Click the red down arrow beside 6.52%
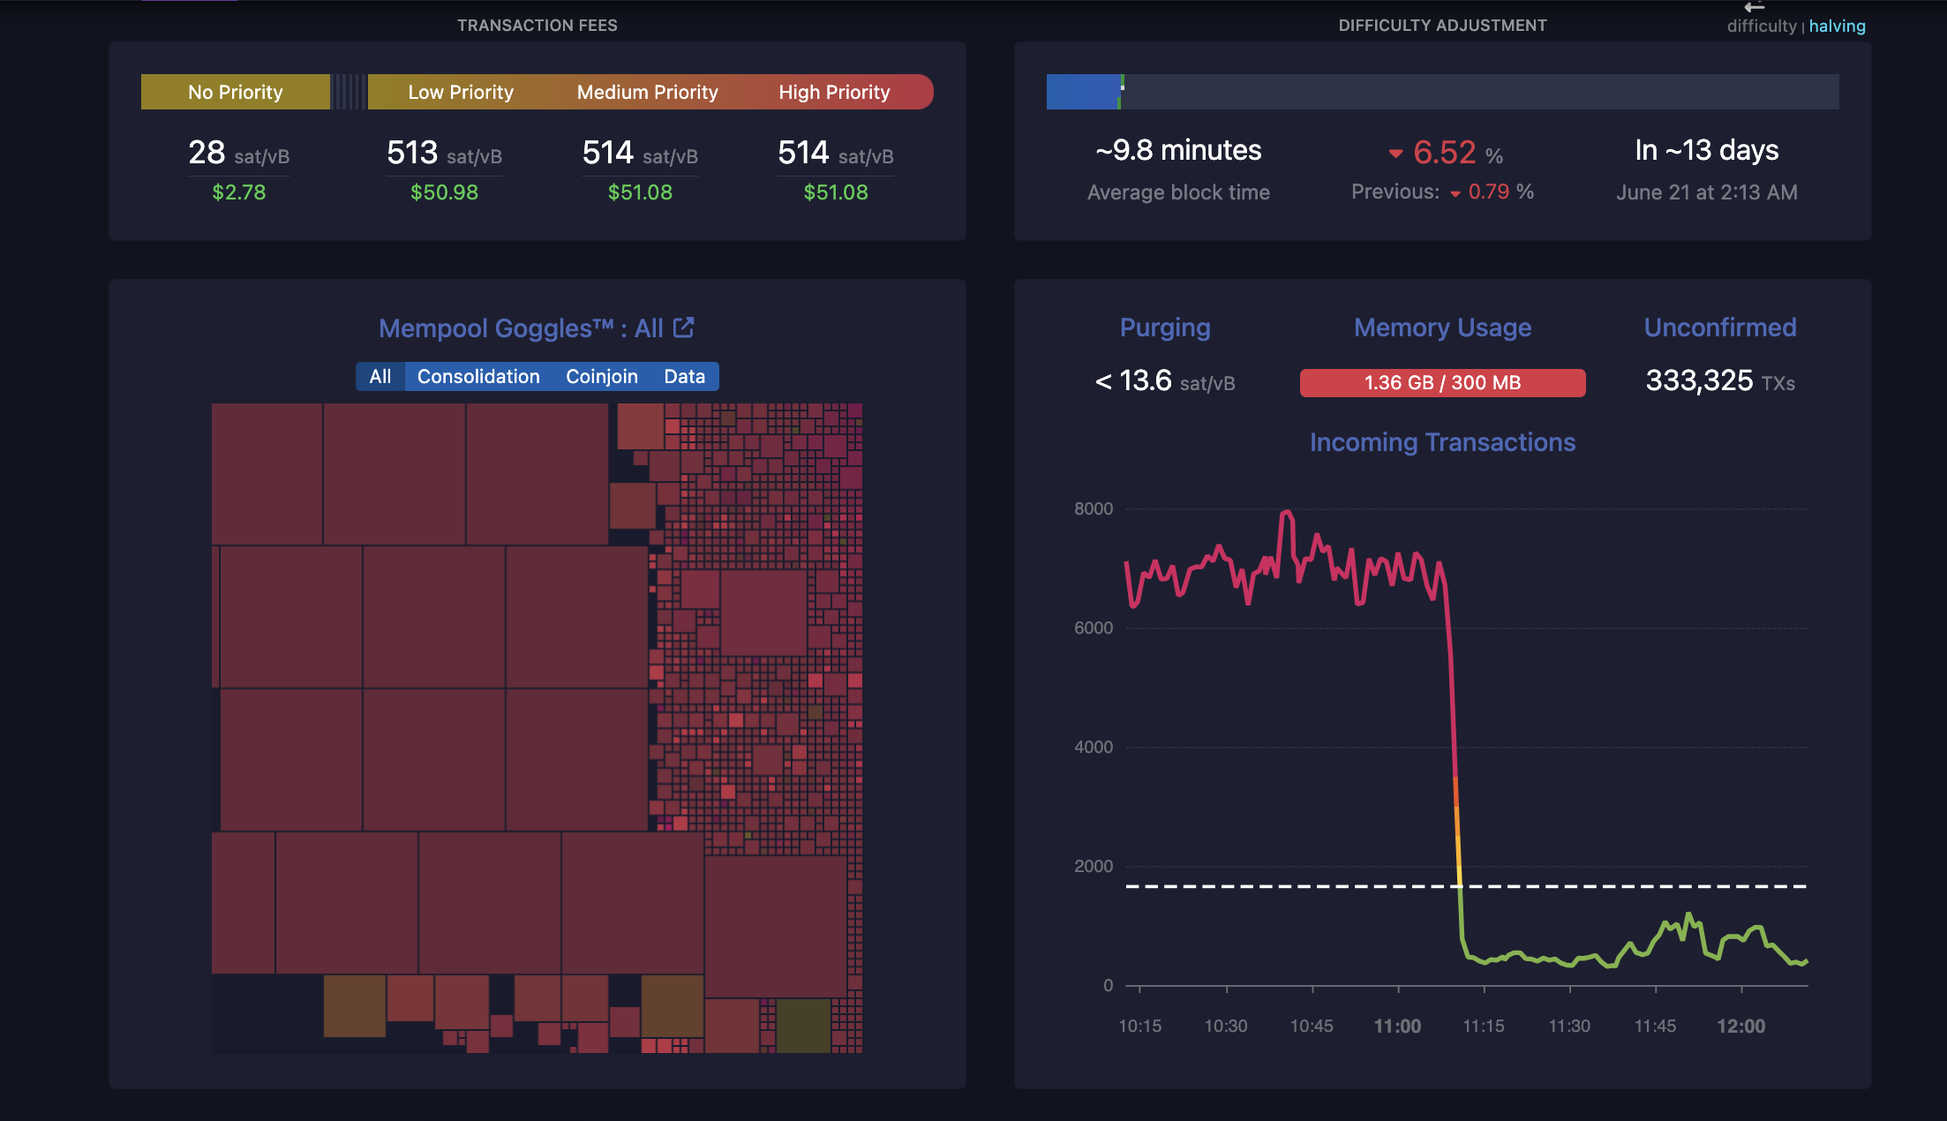 1395,154
